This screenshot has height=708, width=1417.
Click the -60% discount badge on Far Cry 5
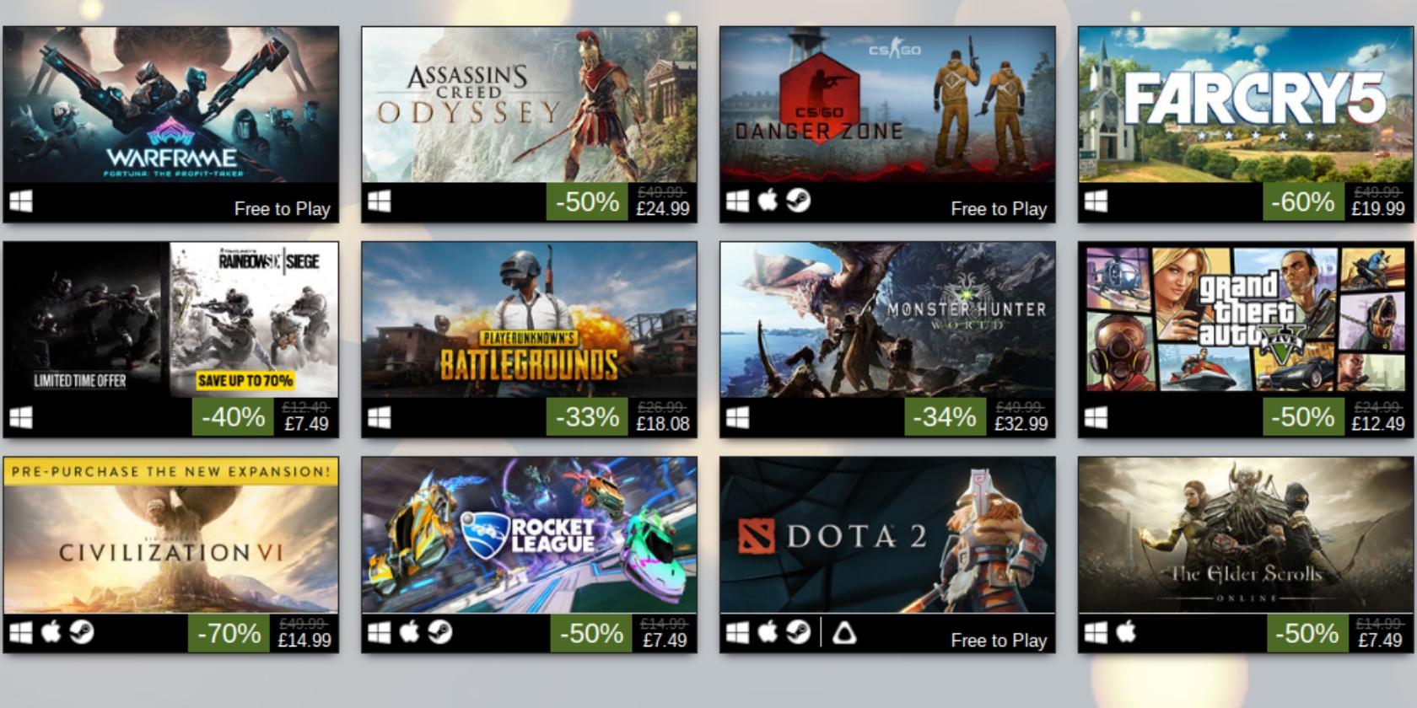1303,202
